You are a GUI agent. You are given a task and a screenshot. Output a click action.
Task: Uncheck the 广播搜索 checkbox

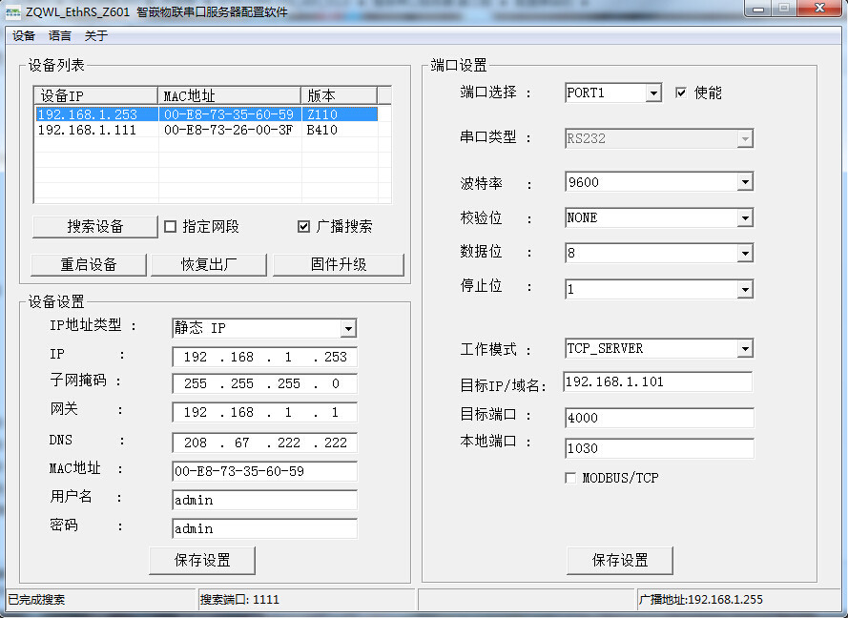click(303, 226)
